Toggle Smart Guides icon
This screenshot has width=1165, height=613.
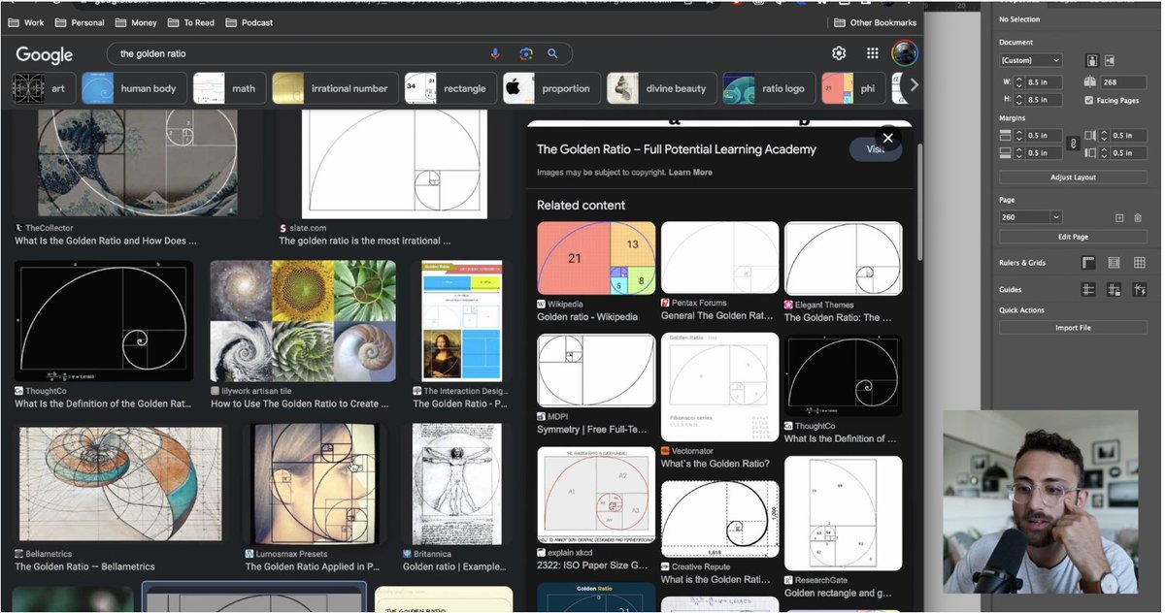(x=1140, y=289)
